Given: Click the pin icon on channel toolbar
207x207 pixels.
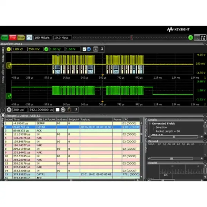Looking at the screenshot, I should tap(102, 49).
